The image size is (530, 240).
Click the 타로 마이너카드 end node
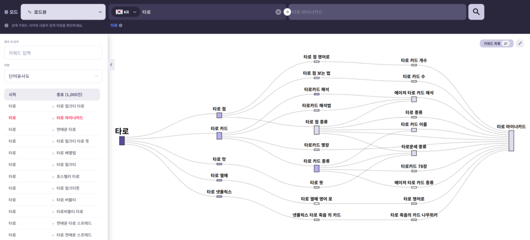[511, 140]
